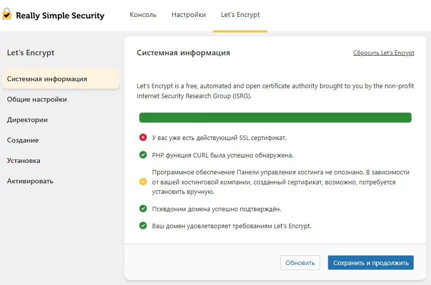Click the Сбросить Let's Encrypt link
Screen dimensions: 431x285
pyautogui.click(x=383, y=53)
